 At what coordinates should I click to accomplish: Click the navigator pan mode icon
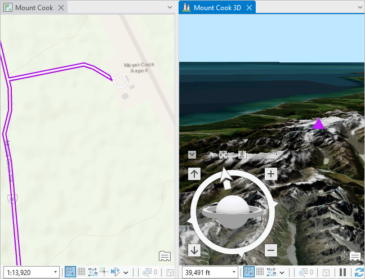(223, 154)
